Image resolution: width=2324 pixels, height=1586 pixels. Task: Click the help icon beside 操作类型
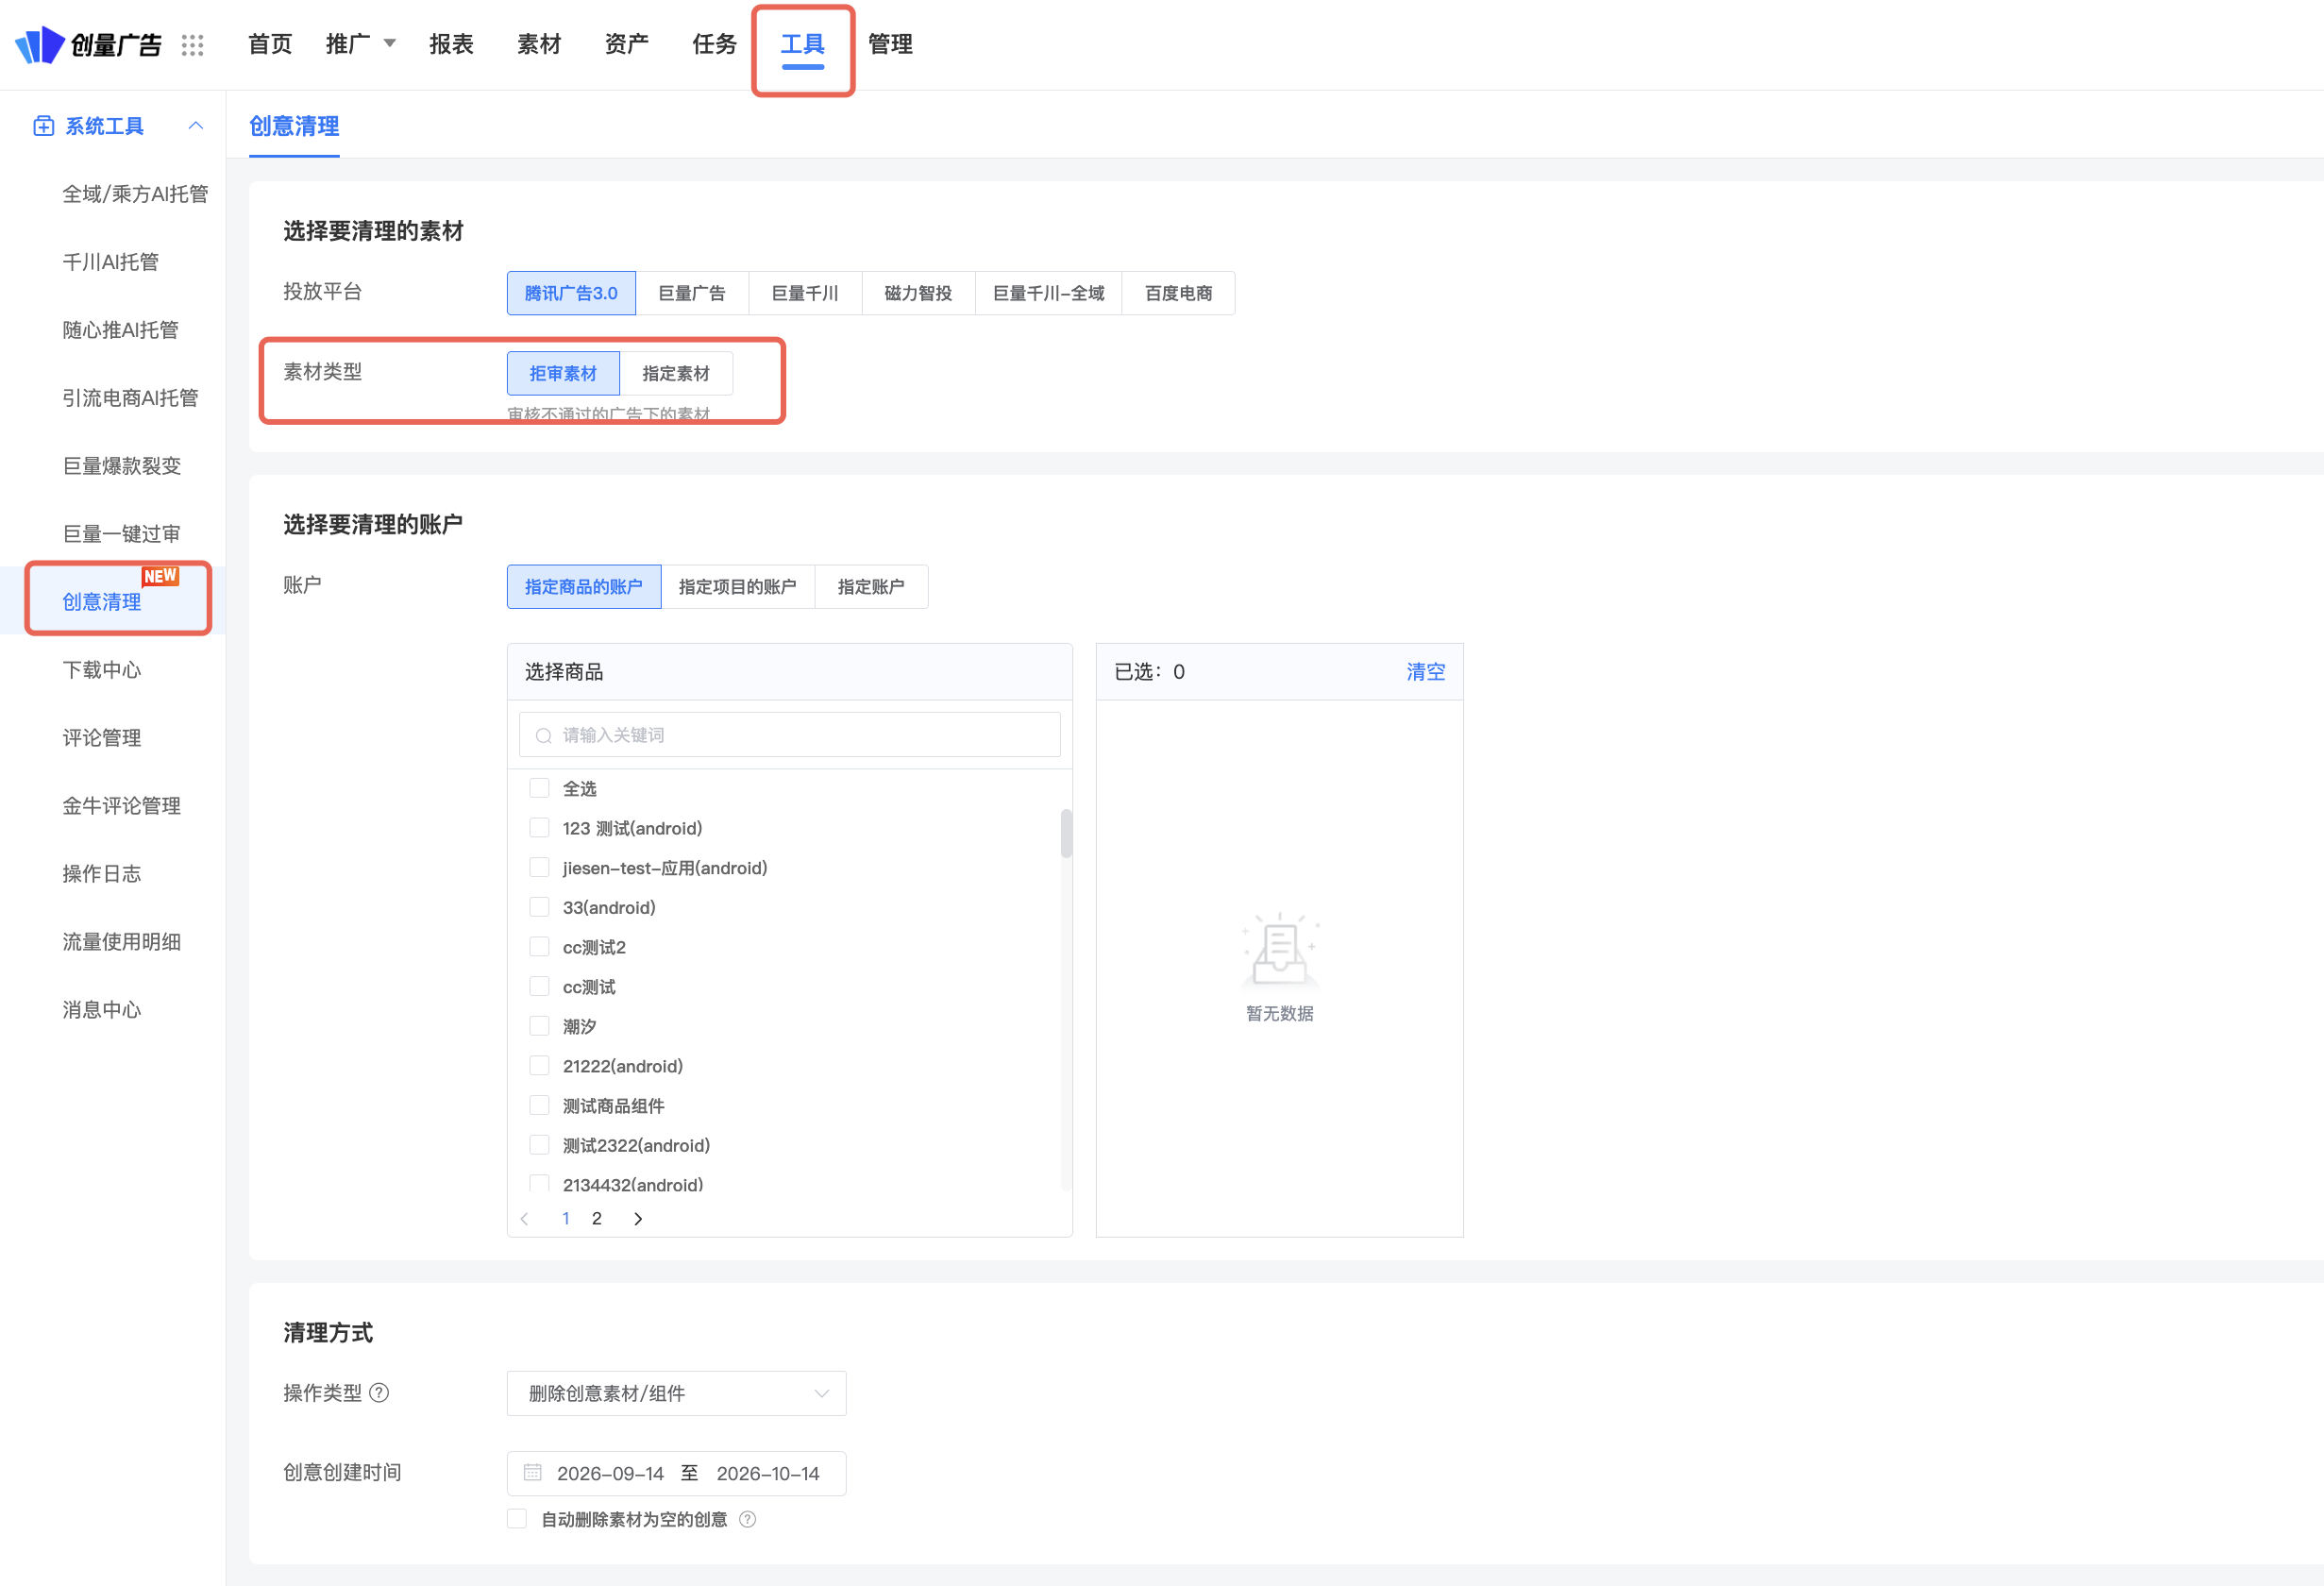coord(380,1393)
